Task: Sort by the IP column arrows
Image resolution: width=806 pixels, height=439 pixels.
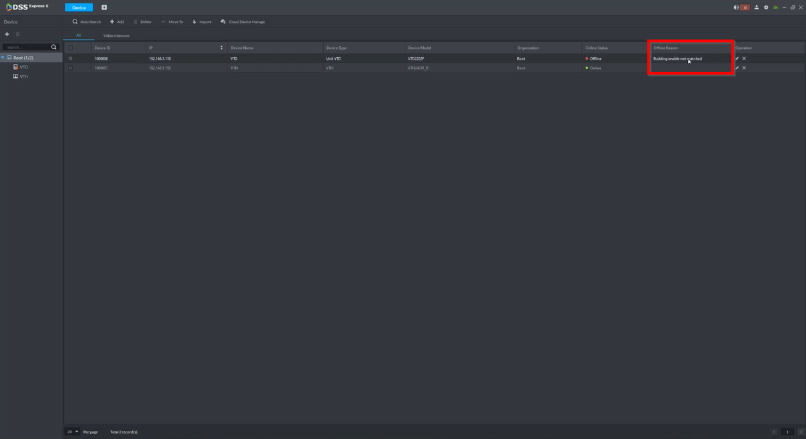Action: 222,48
